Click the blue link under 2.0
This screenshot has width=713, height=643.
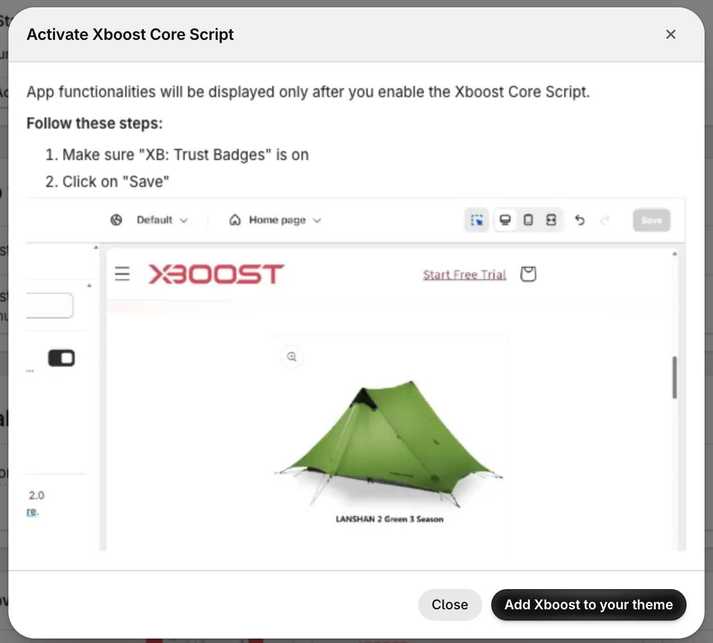click(33, 512)
